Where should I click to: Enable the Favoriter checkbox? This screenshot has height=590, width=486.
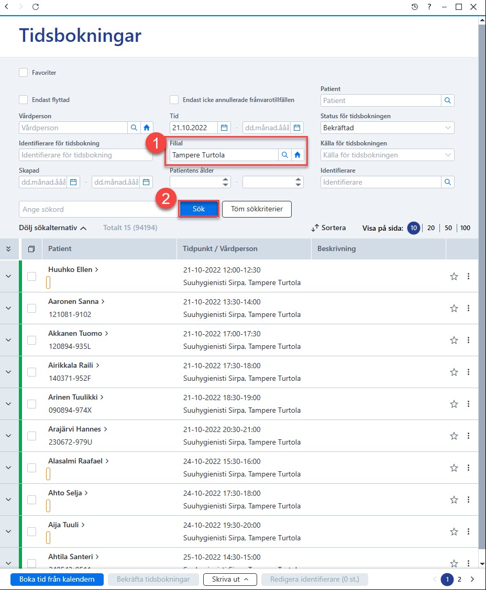click(x=24, y=73)
